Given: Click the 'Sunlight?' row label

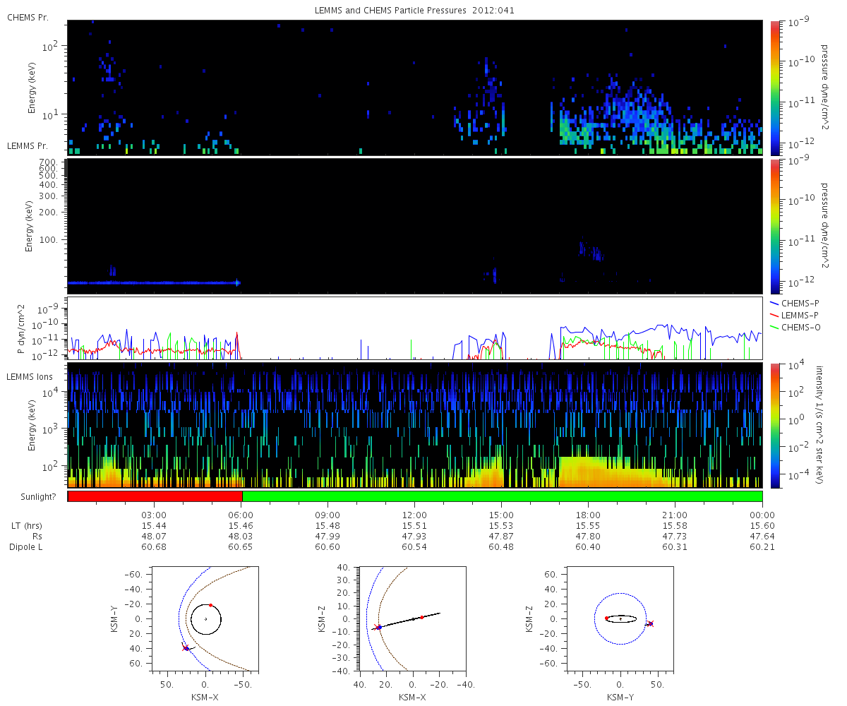Looking at the screenshot, I should 37,497.
